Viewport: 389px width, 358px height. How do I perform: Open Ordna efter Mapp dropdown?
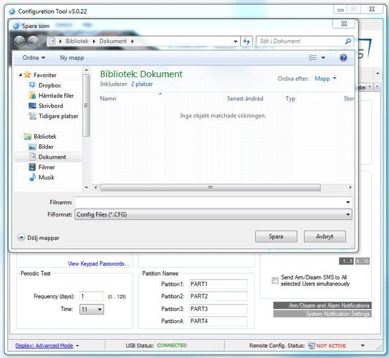325,79
